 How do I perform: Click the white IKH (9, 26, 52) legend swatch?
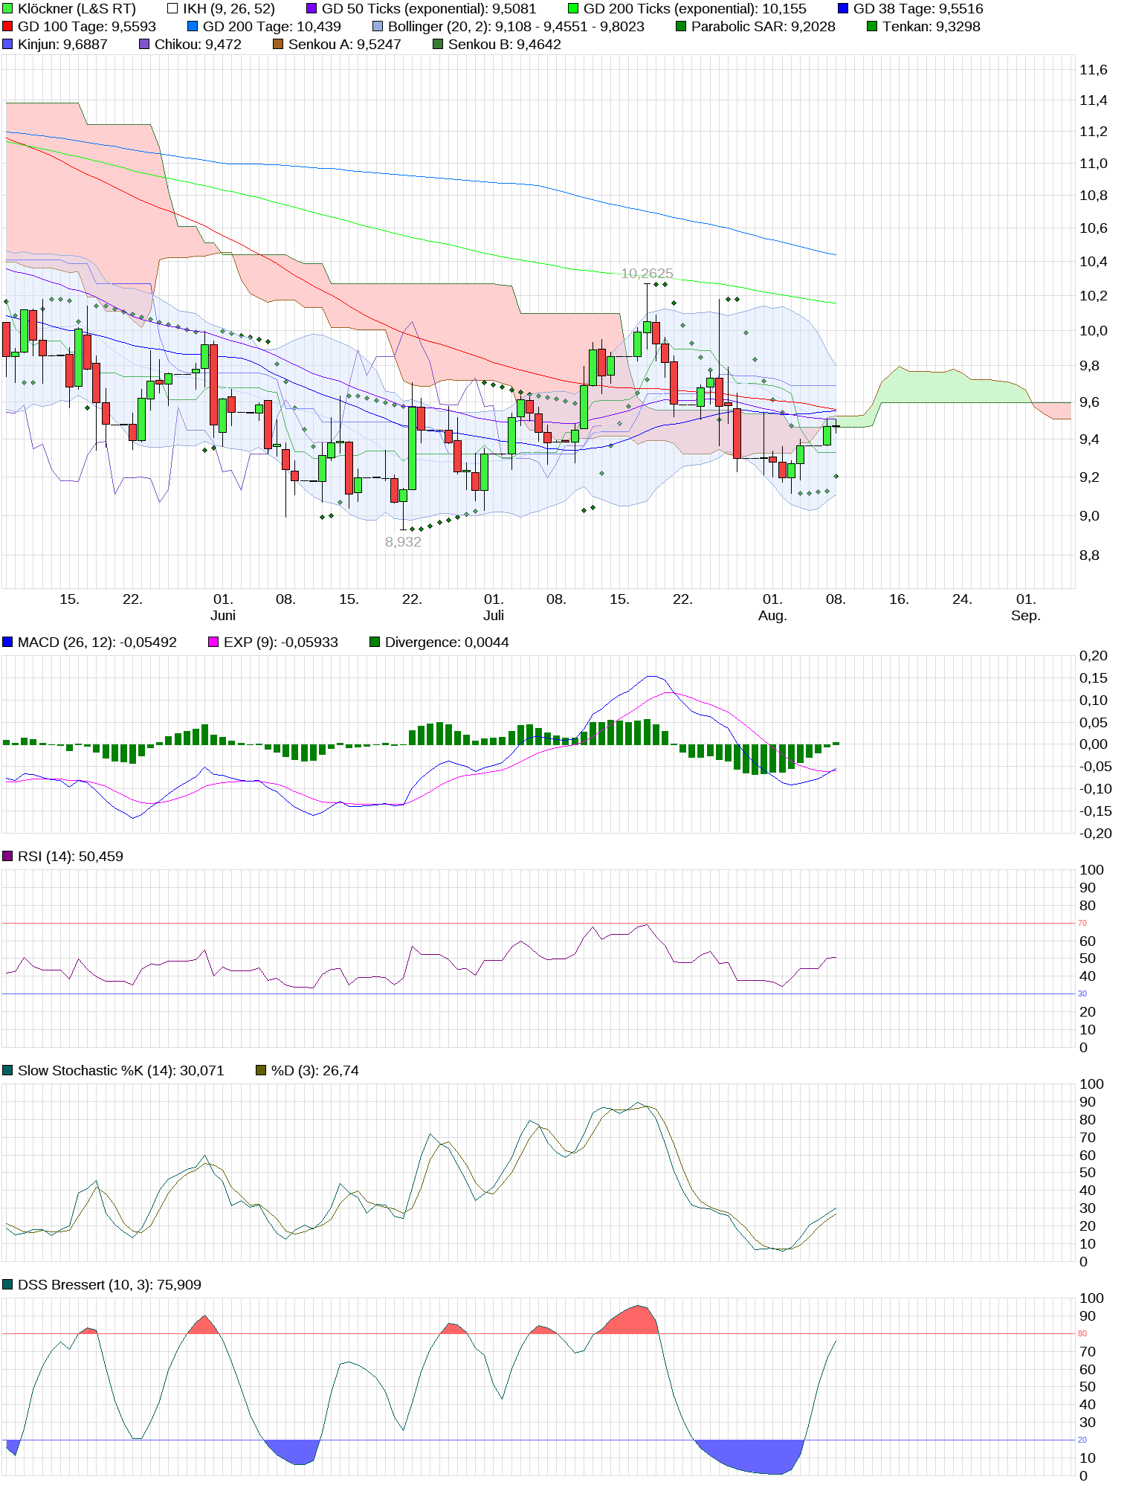click(172, 9)
